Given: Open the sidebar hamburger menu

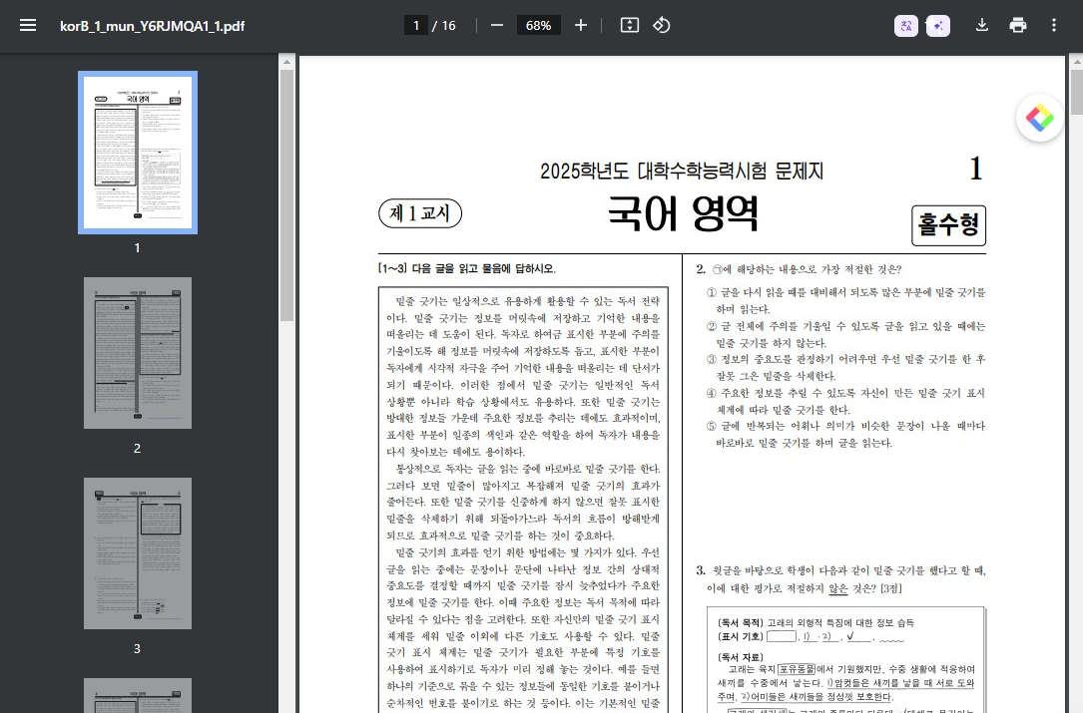Looking at the screenshot, I should (28, 26).
